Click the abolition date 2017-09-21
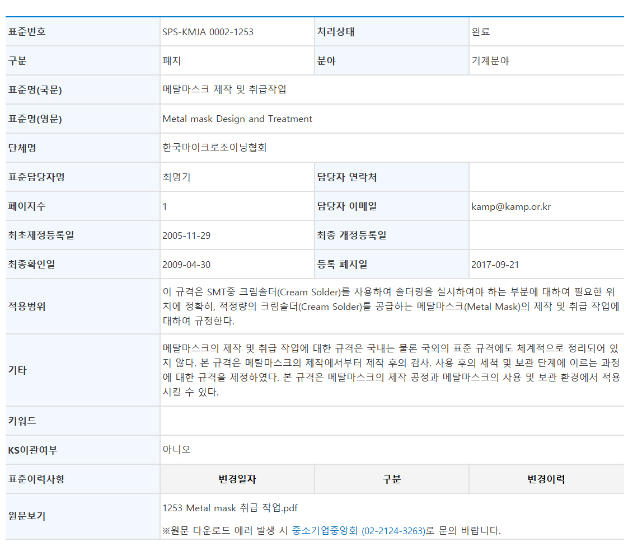Image resolution: width=628 pixels, height=556 pixels. (495, 265)
